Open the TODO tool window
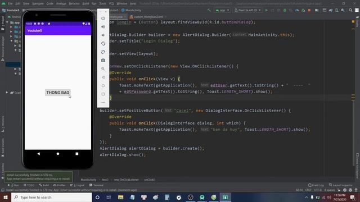360x202 pixels. [x=29, y=185]
